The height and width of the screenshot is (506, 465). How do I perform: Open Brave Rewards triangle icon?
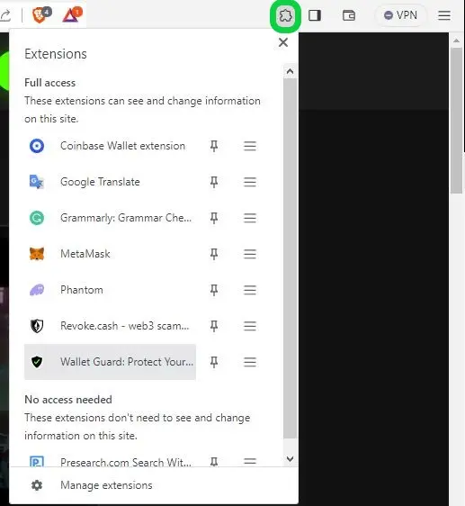point(72,14)
